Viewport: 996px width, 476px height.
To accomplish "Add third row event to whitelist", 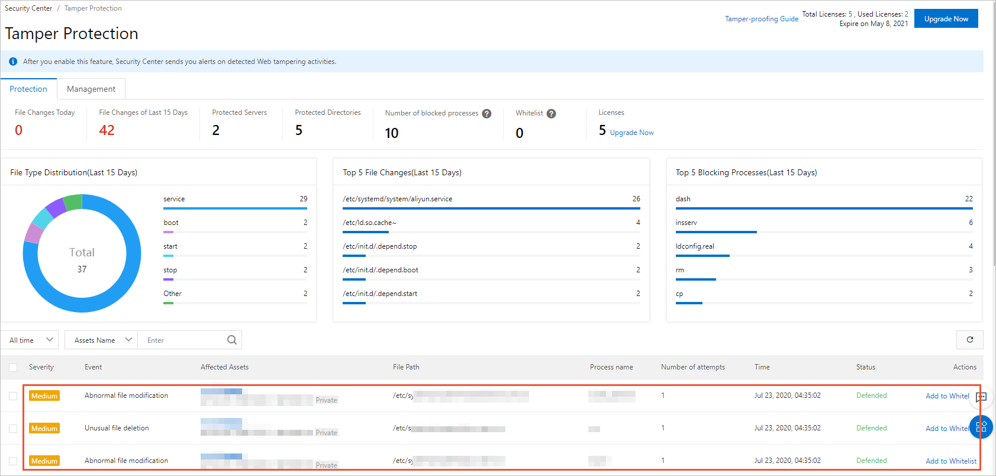I will coord(951,461).
